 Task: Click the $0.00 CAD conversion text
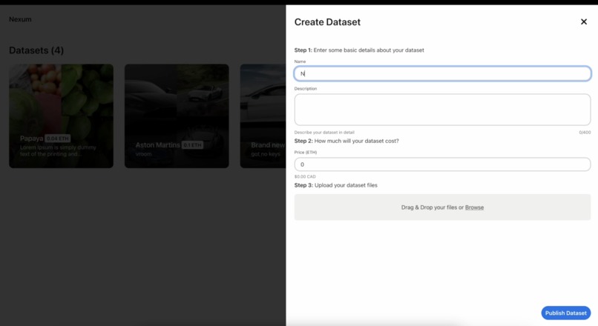(x=305, y=177)
